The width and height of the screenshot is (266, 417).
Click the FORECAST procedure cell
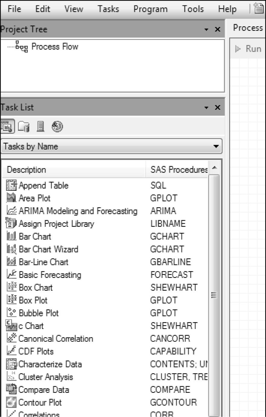[171, 275]
